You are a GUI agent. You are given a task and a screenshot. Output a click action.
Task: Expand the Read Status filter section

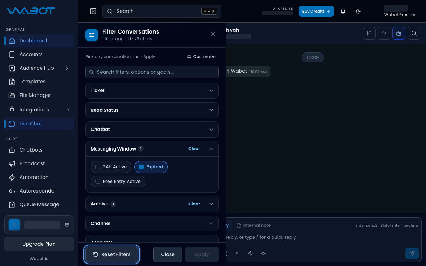click(x=152, y=110)
